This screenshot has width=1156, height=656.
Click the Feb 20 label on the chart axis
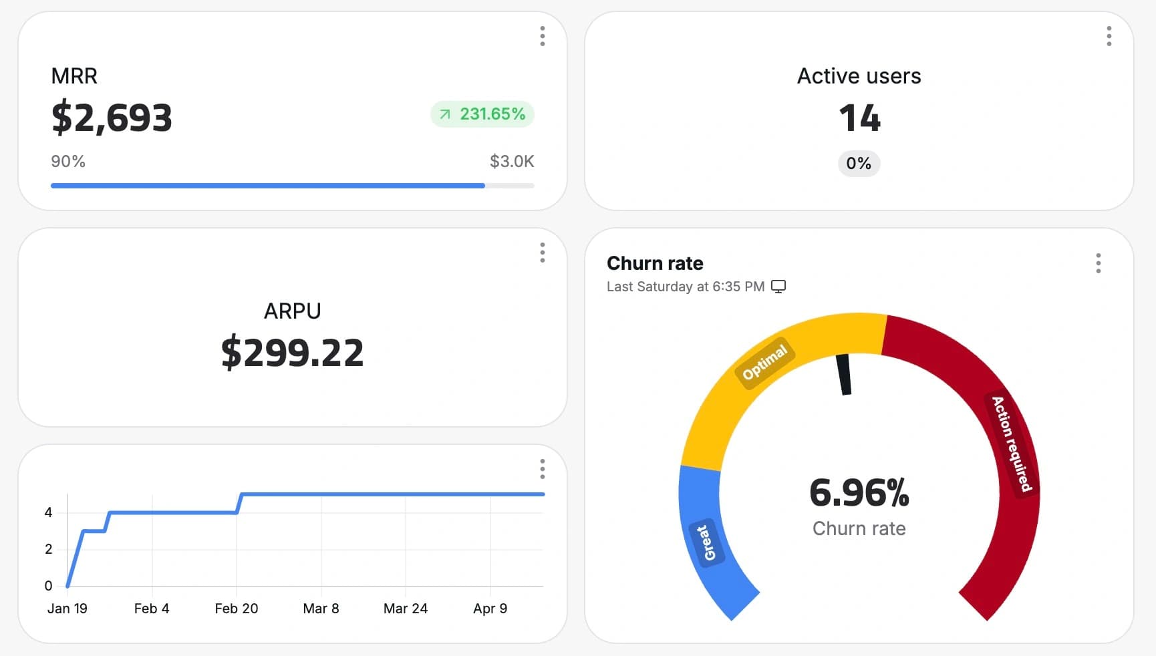coord(237,608)
